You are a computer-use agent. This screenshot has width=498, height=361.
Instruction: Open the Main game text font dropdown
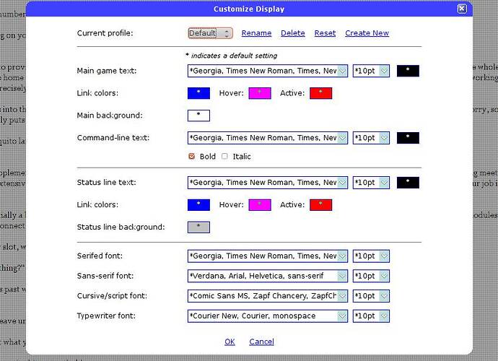(268, 71)
